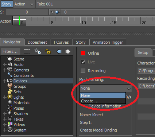Viewport: 155px width, 137px height.
Task: Select the Devices tree row
Action: pos(43,81)
